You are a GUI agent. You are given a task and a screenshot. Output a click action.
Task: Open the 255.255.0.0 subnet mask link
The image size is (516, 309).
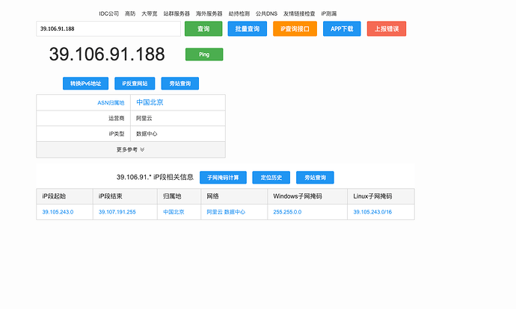[287, 212]
